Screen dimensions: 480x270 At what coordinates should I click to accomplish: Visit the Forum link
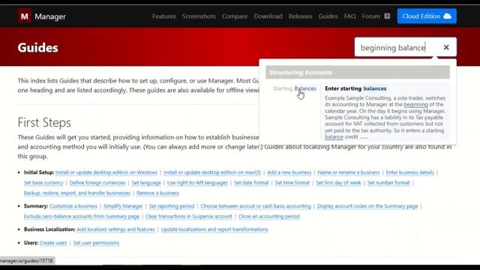pos(370,16)
